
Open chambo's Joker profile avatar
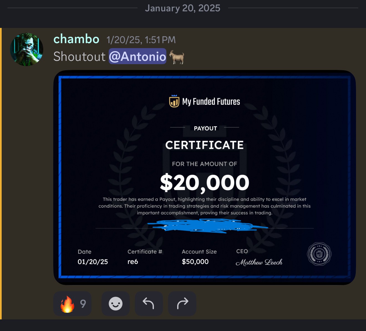pyautogui.click(x=27, y=49)
